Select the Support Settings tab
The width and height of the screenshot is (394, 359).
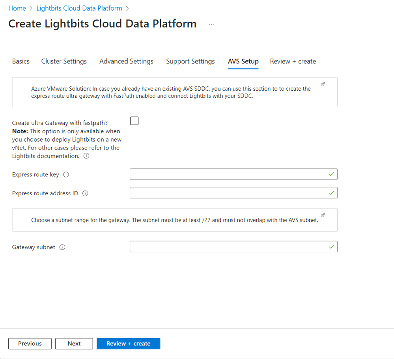(190, 61)
